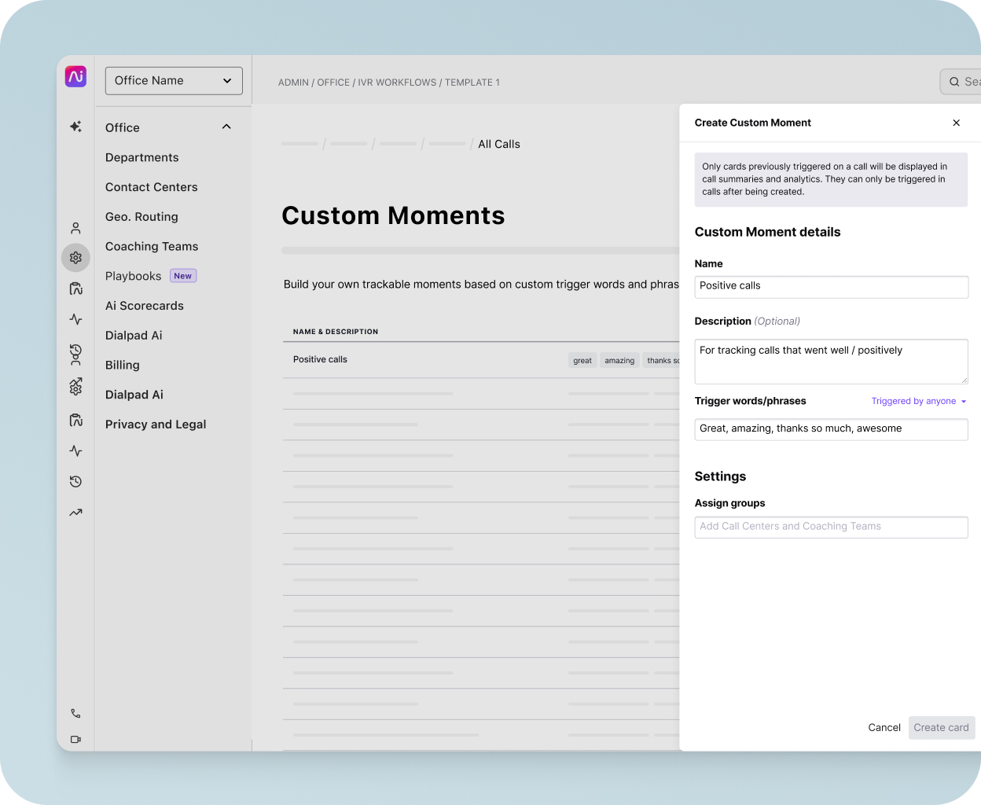
Task: Open IVR WORKFLOWS from the breadcrumbs
Action: point(397,83)
